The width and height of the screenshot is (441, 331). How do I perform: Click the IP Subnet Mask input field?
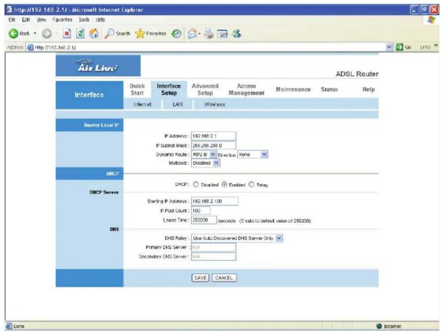tap(214, 145)
